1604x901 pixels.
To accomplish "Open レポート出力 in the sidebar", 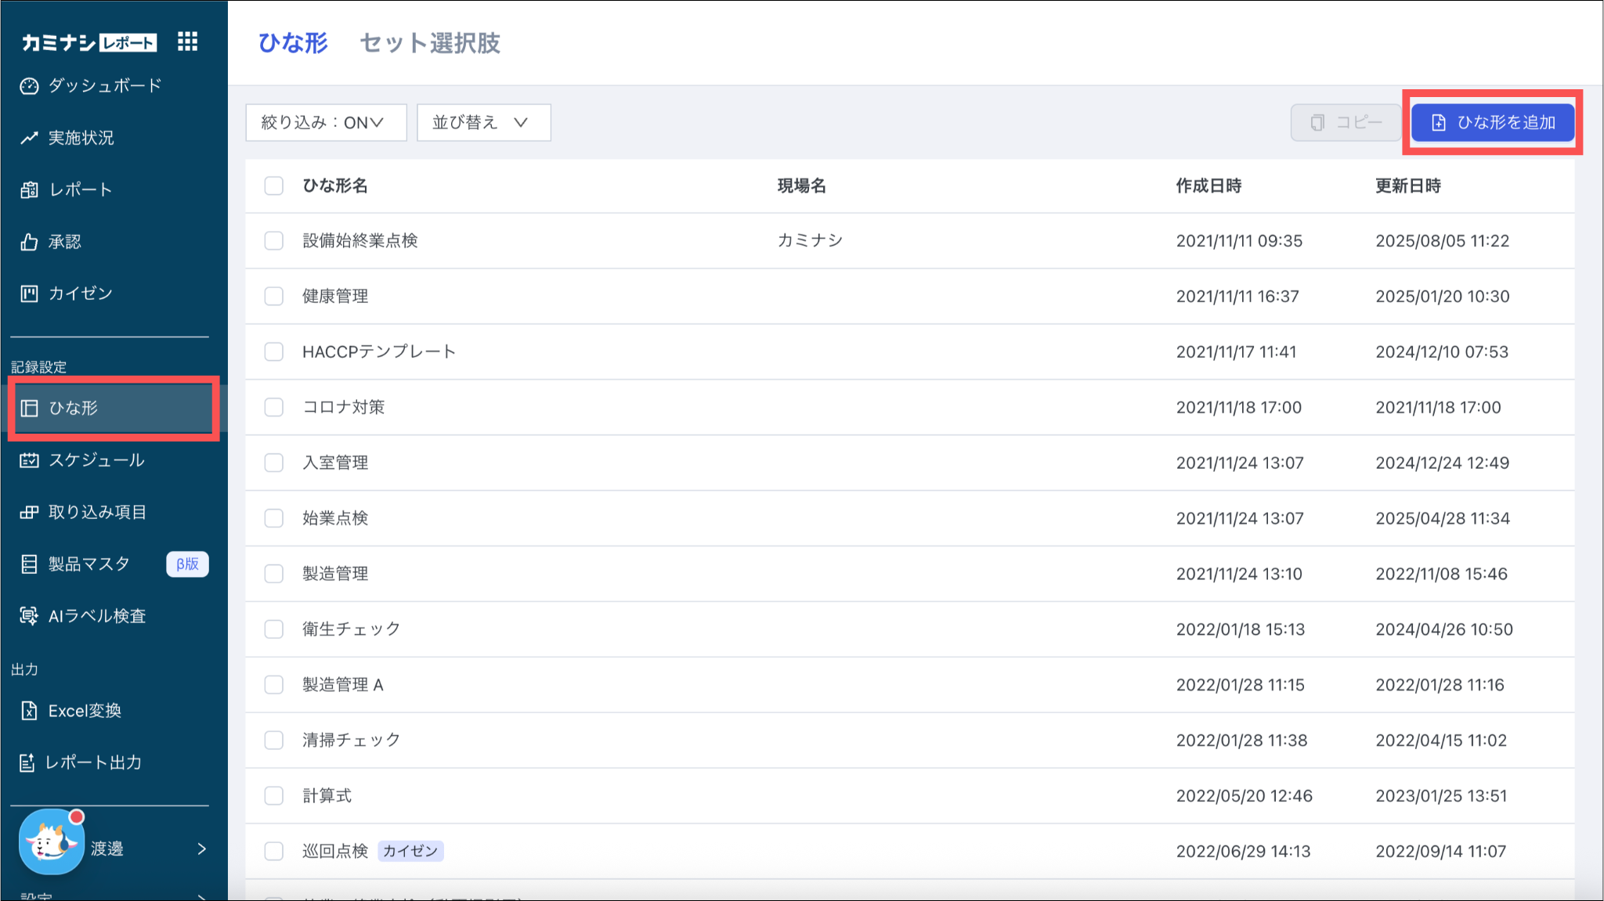I will click(x=92, y=762).
